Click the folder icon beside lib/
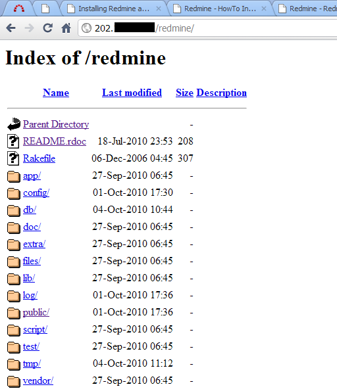Viewport: 337px width, 391px height. [14, 279]
